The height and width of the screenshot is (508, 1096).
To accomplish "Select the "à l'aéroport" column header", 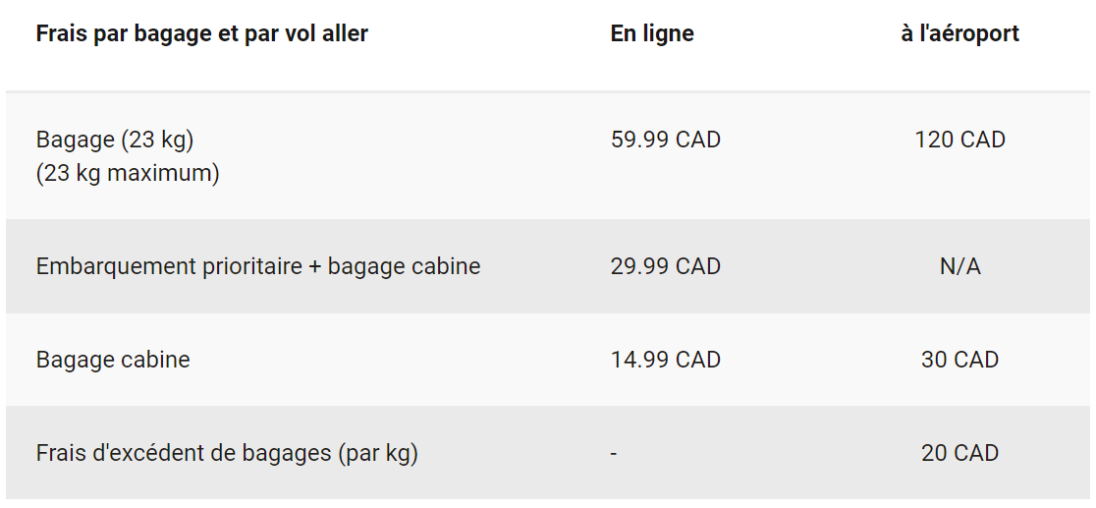I will (x=959, y=33).
